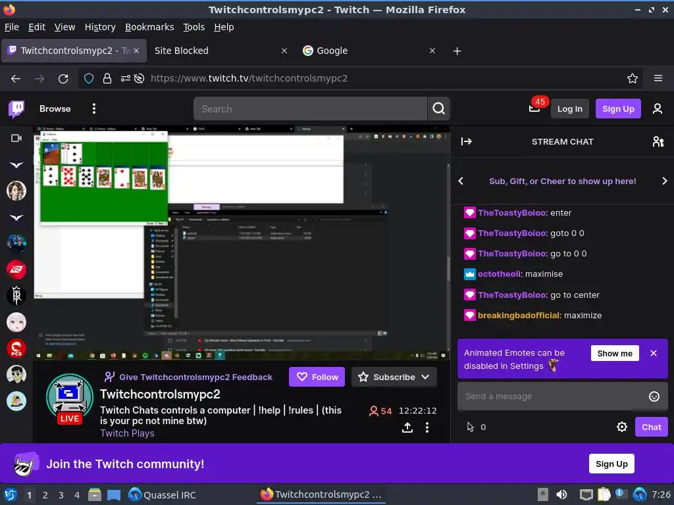
Task: Reload the current page
Action: coord(63,79)
